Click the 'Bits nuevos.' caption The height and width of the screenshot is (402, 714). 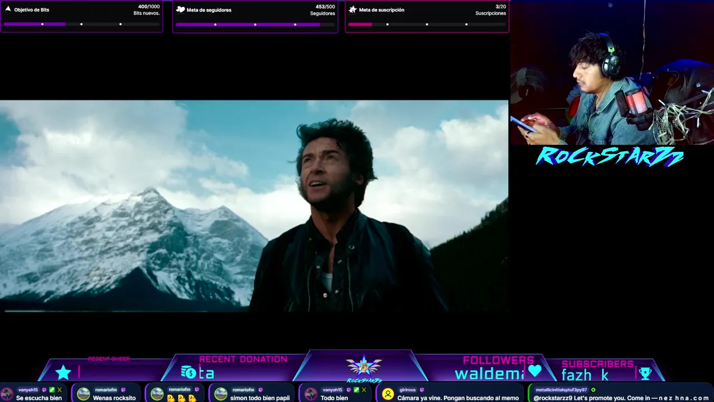tap(146, 13)
